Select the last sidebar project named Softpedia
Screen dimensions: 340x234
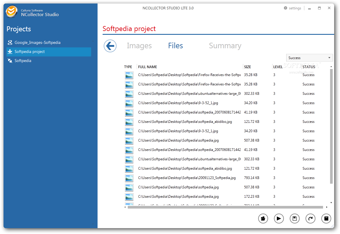[49, 61]
